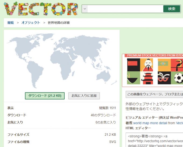Click the Chinese flag icon in the ad
The height and width of the screenshot is (147, 183).
click(133, 65)
